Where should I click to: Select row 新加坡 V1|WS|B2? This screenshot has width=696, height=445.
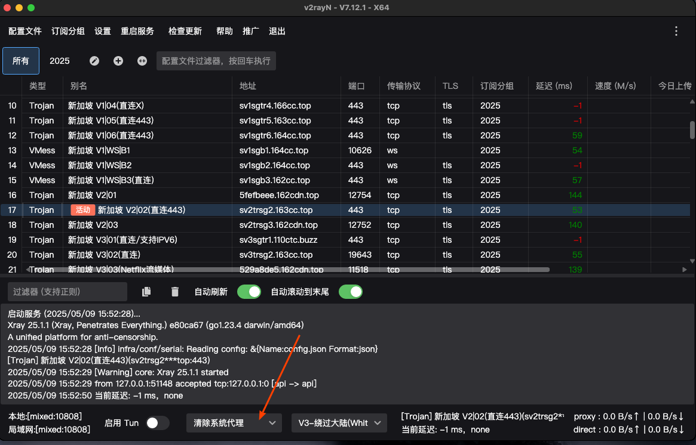coord(345,165)
